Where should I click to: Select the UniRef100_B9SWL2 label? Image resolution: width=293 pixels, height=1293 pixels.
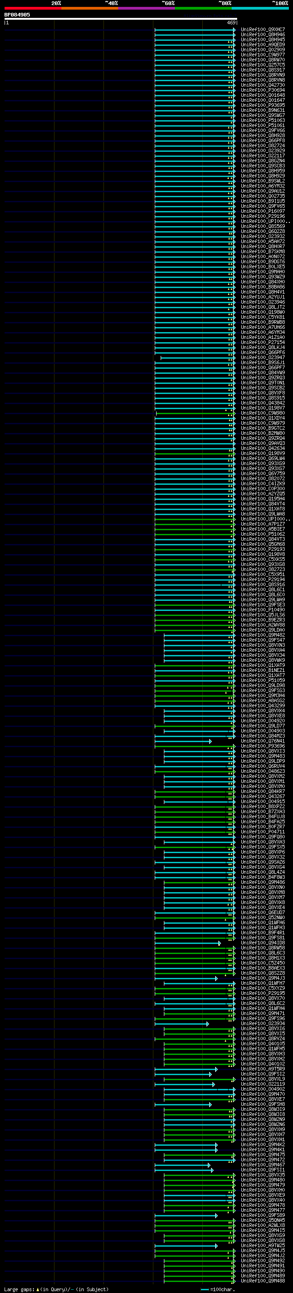click(x=263, y=181)
